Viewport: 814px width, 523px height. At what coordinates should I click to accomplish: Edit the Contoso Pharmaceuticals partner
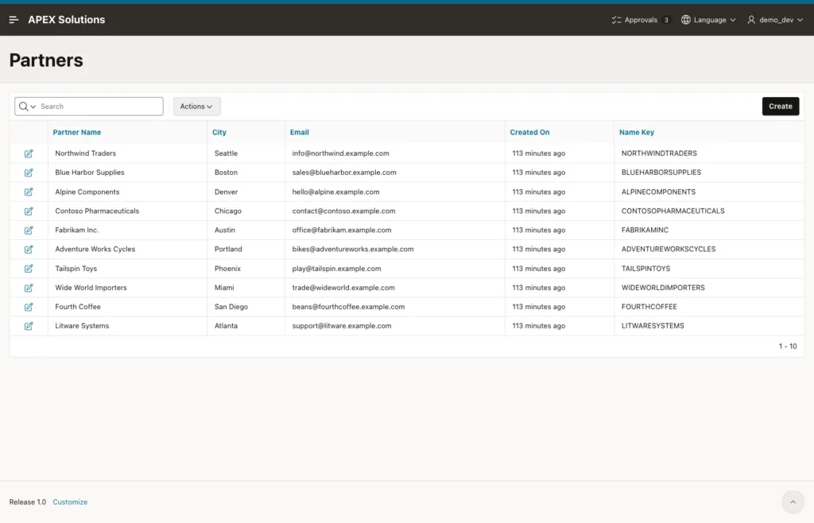[29, 211]
